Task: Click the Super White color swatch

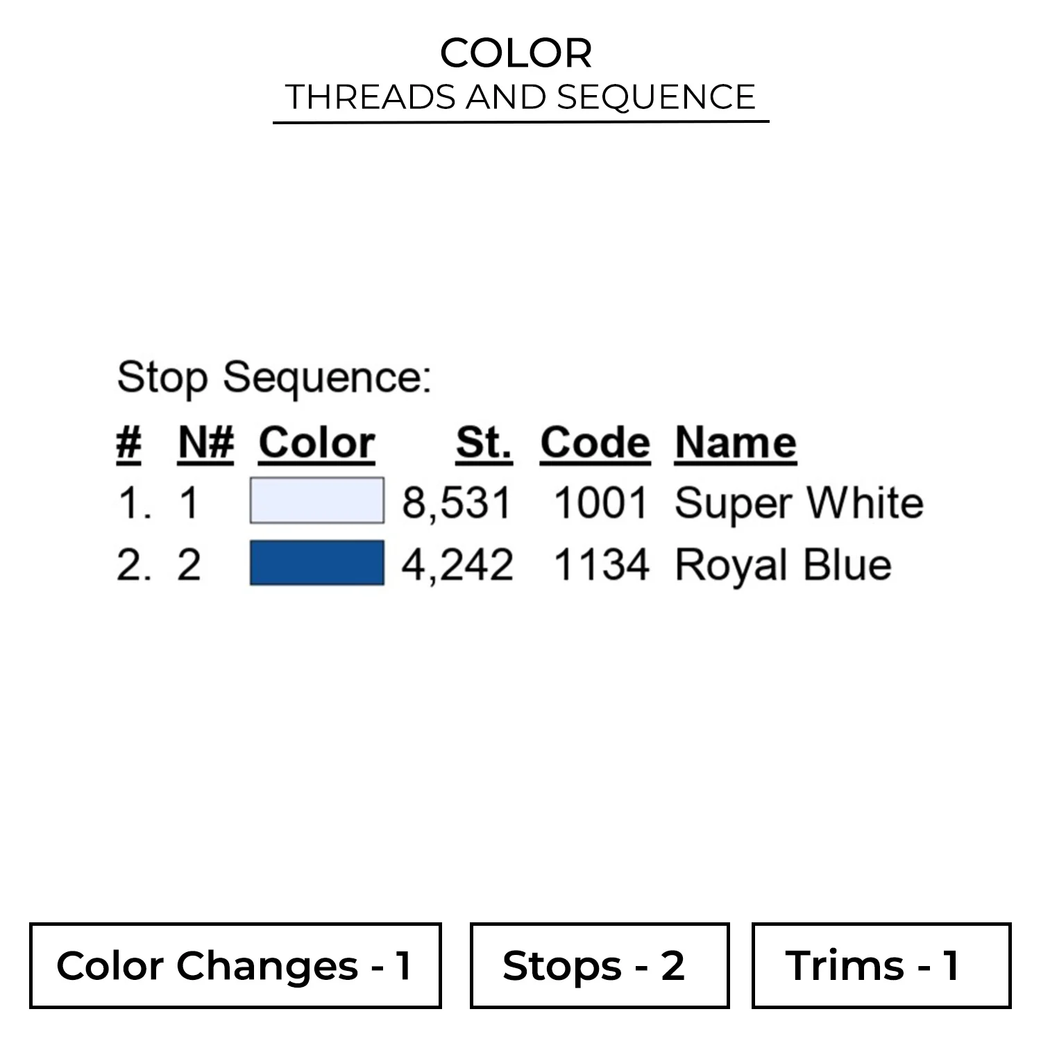Action: [316, 500]
